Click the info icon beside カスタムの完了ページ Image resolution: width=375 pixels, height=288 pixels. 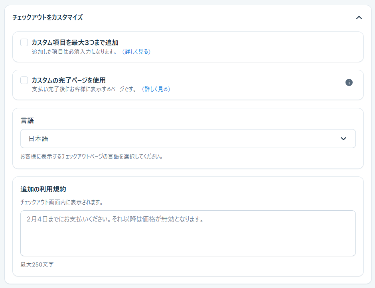coord(349,82)
